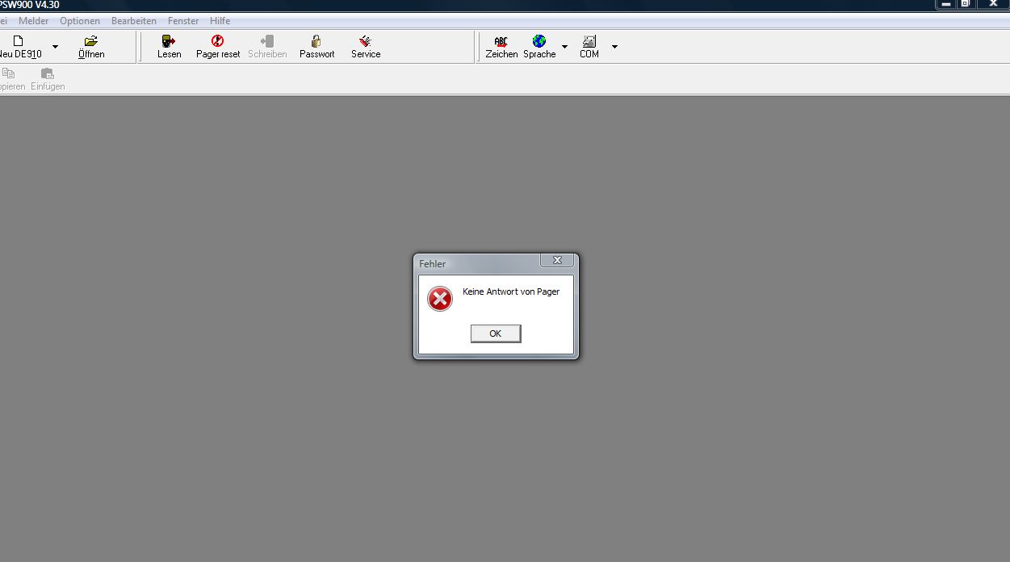Click the Einfügen paste icon
Image resolution: width=1010 pixels, height=562 pixels.
(x=48, y=73)
